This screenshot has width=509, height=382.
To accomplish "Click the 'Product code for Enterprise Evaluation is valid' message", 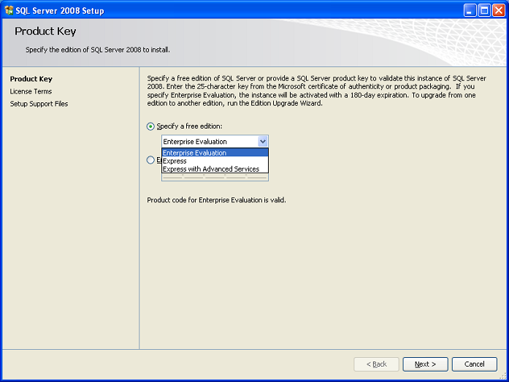I will tap(216, 200).
